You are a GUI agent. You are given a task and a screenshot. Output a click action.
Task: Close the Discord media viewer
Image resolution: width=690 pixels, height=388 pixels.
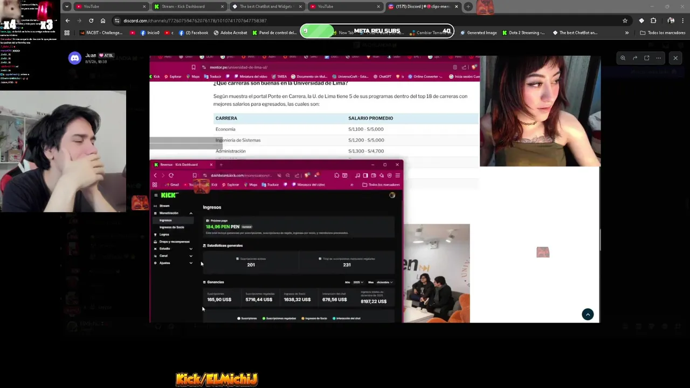[675, 58]
